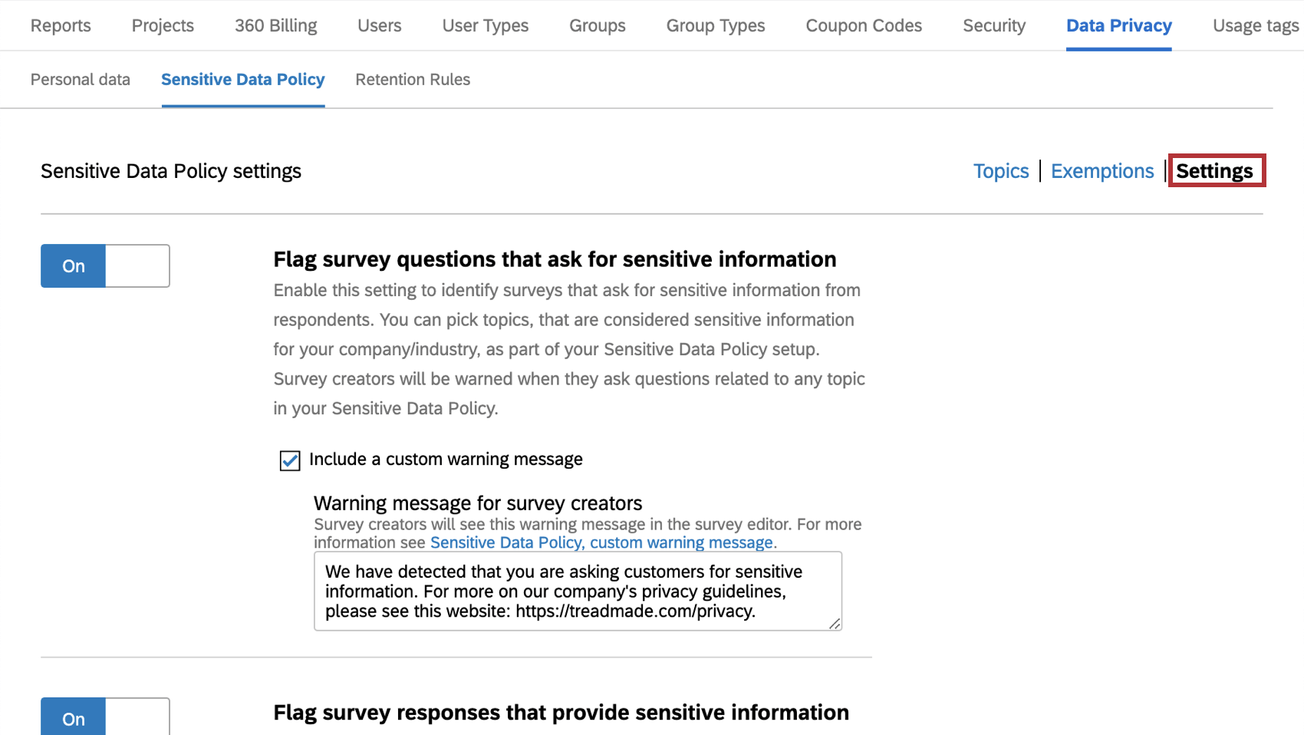Viewport: 1304px width, 735px height.
Task: Open the Projects tab
Action: pyautogui.click(x=162, y=25)
